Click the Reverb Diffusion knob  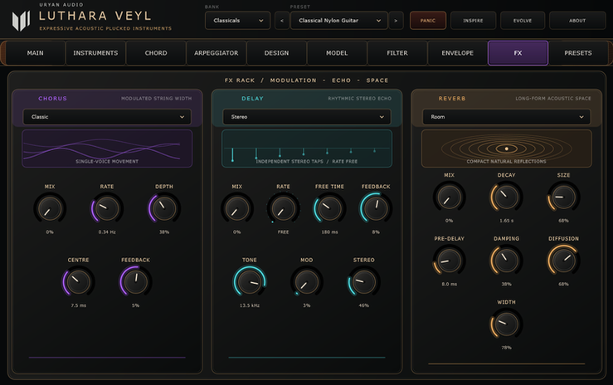563,261
